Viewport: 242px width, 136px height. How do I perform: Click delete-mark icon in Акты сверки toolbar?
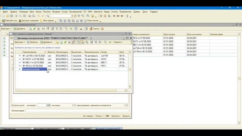(39, 29)
